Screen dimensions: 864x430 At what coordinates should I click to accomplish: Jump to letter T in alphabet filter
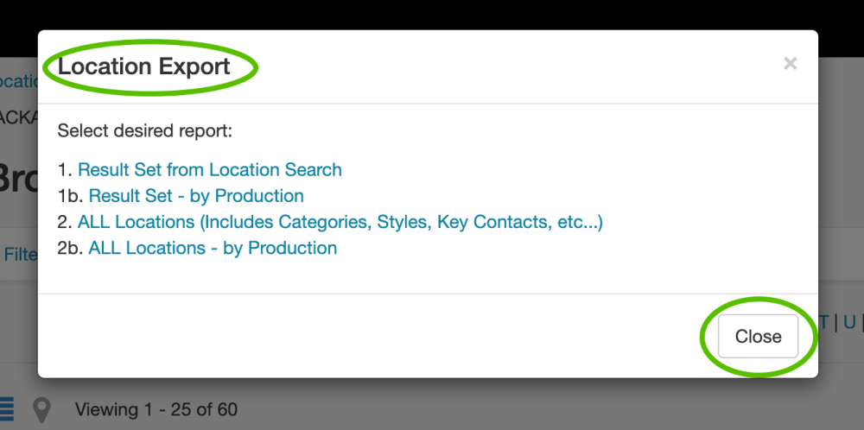823,322
